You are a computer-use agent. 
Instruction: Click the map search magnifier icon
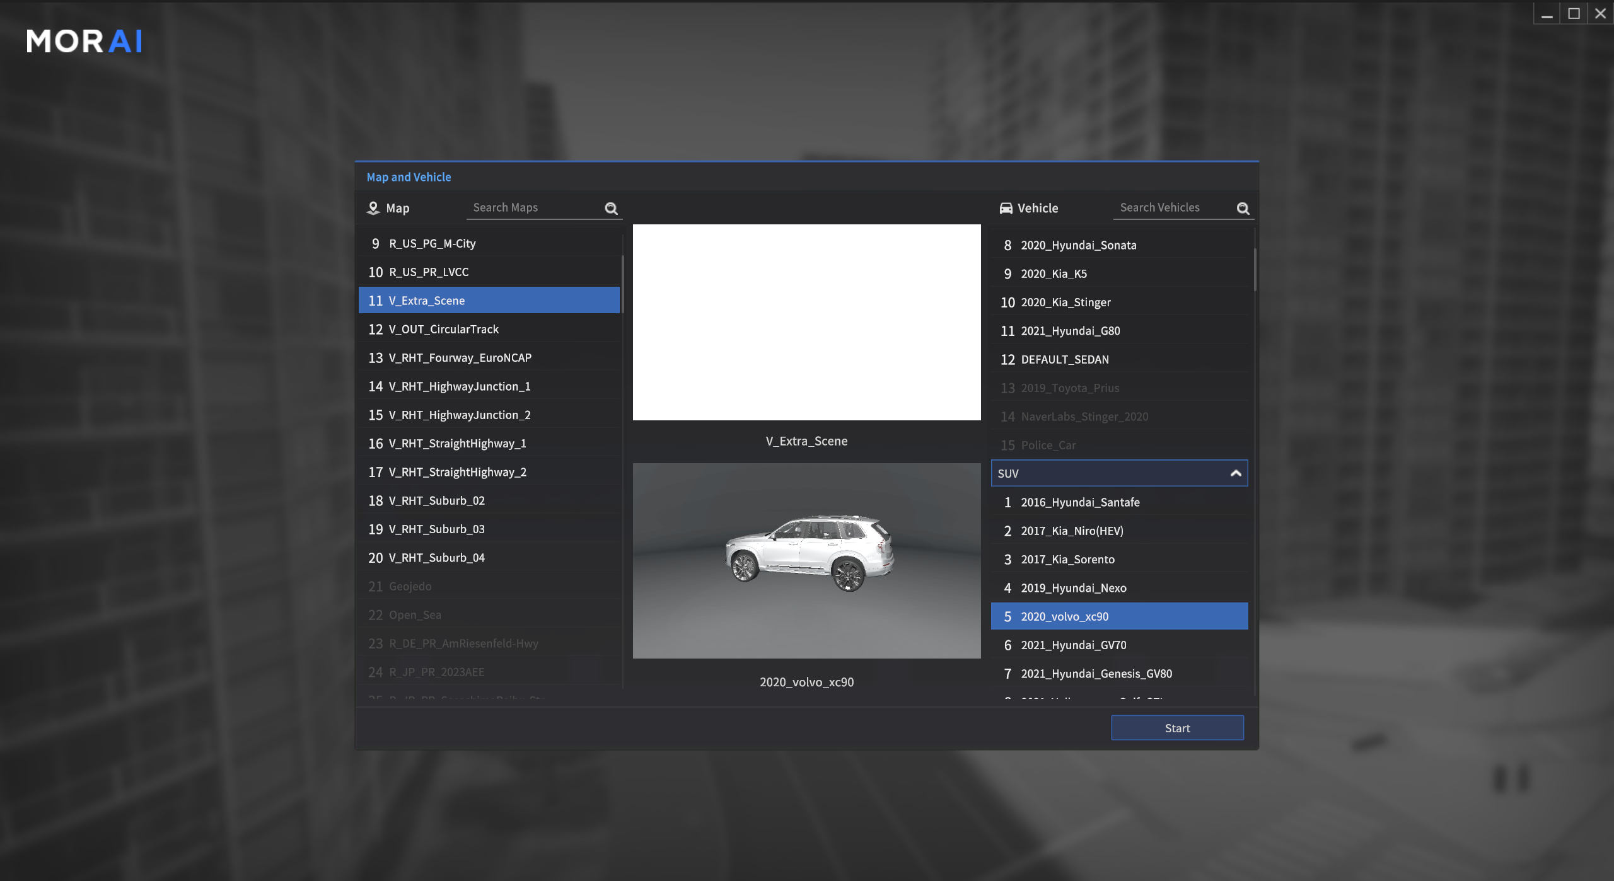pos(611,209)
